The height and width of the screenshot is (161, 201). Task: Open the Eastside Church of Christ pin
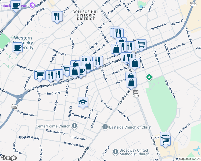coord(105,127)
